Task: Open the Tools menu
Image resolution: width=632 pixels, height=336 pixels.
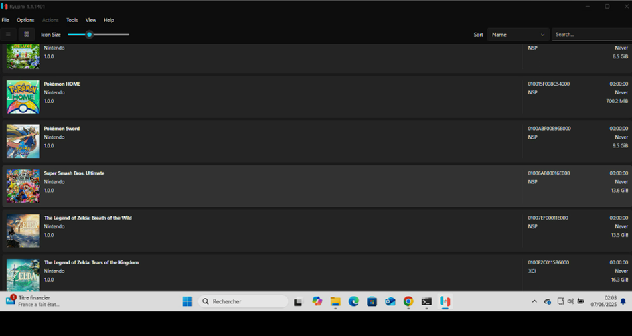Action: click(x=72, y=20)
